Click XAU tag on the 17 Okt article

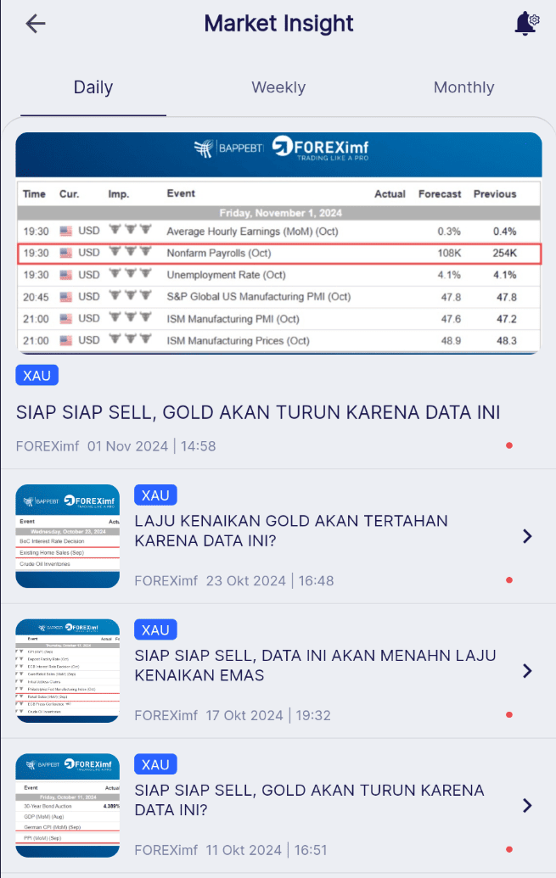(x=155, y=630)
